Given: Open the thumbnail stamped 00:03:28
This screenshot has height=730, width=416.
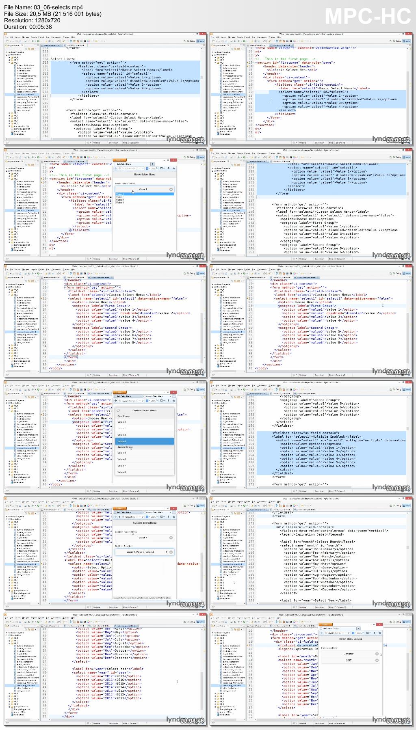Looking at the screenshot, I should click(311, 437).
